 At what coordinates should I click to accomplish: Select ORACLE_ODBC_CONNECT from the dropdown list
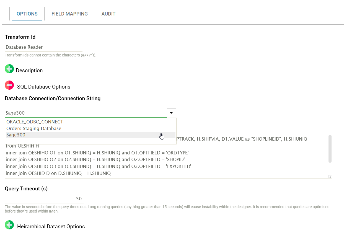[x=90, y=122]
